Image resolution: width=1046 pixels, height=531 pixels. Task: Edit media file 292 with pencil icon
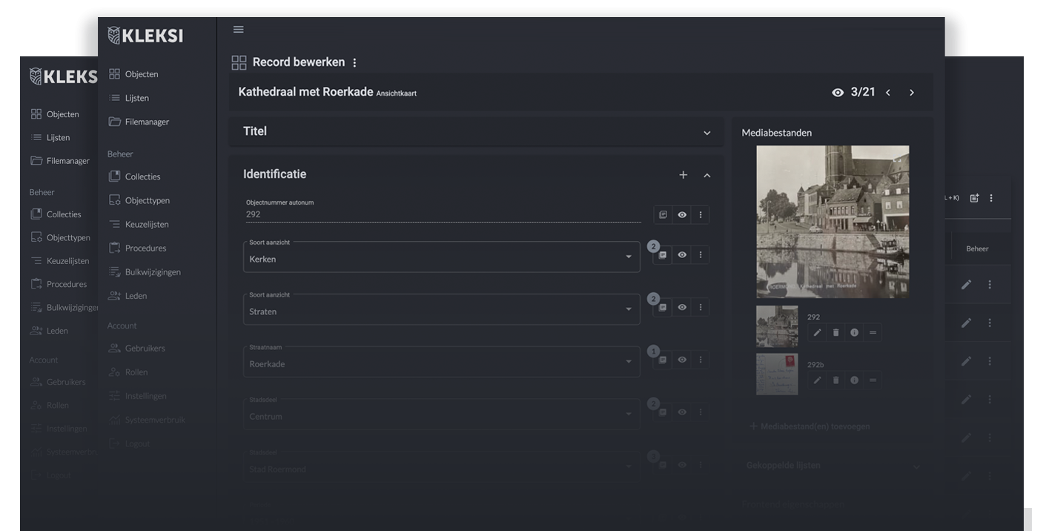coord(817,332)
